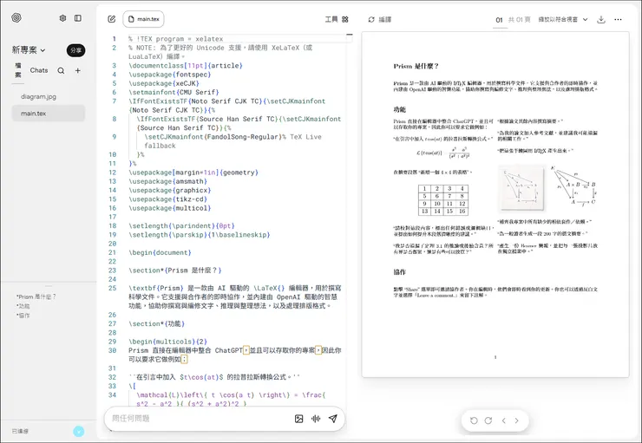Click the \usepackage{fontspec} line
Viewport: 642px width, 443px height.
pos(169,75)
